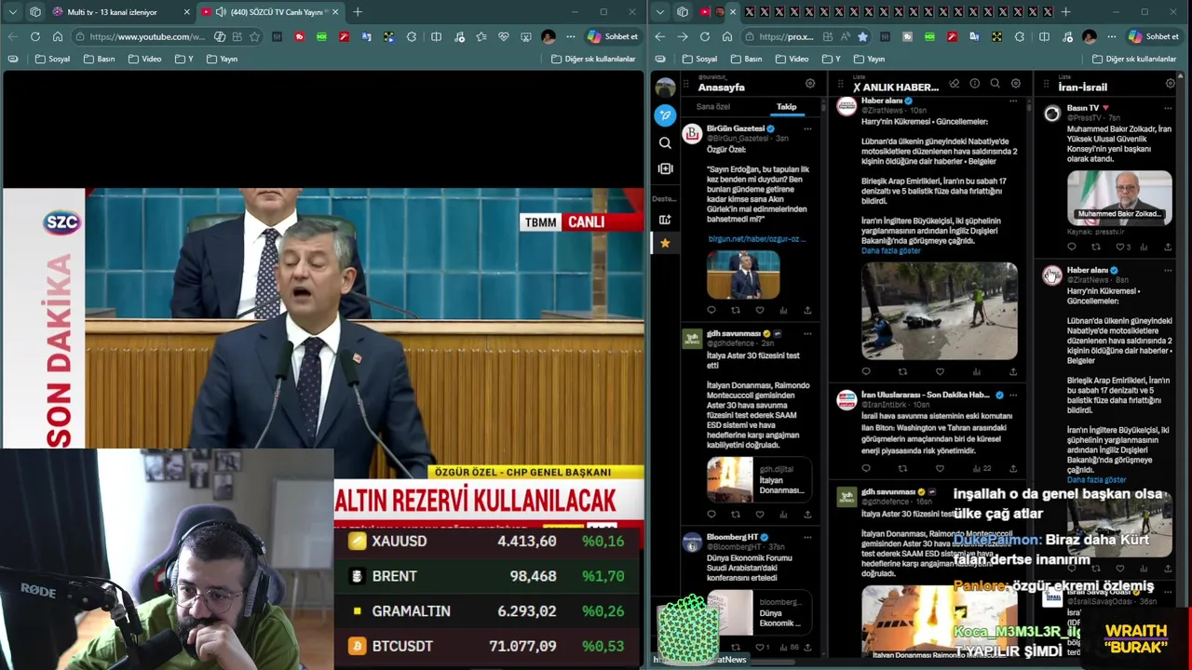Click Sohbet et Copilot button in right browser

click(1153, 36)
